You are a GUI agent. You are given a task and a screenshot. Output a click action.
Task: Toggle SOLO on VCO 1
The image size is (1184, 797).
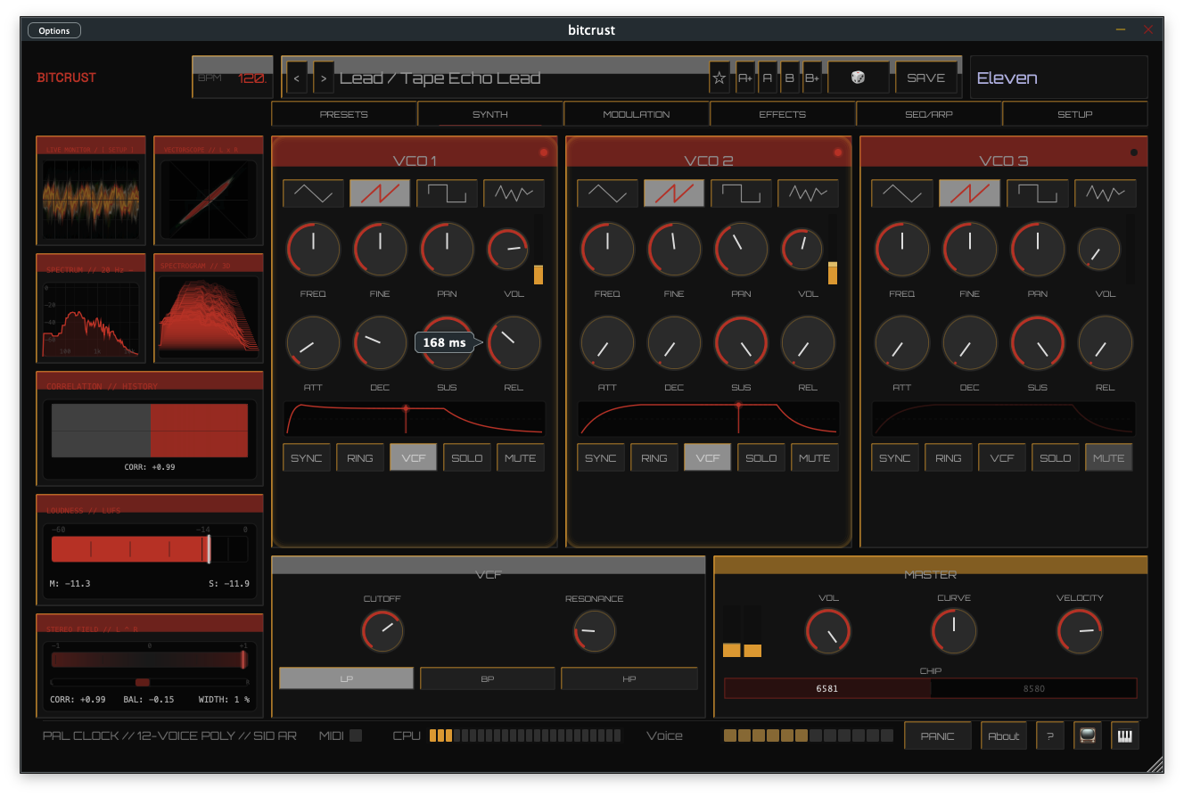[x=466, y=456]
